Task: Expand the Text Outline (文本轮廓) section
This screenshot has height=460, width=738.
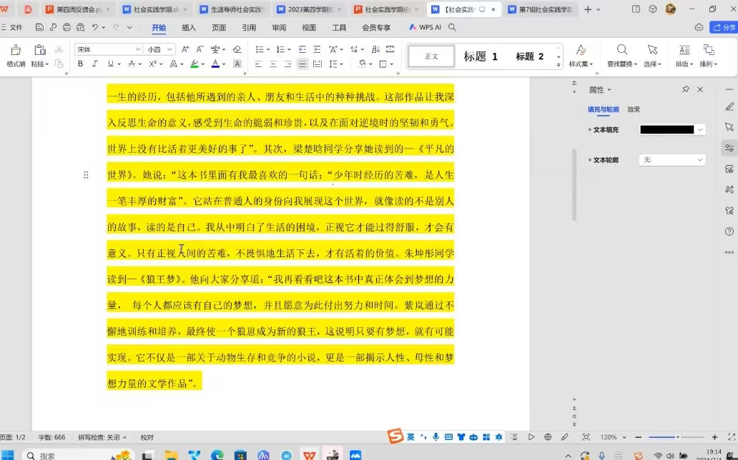Action: (x=590, y=160)
